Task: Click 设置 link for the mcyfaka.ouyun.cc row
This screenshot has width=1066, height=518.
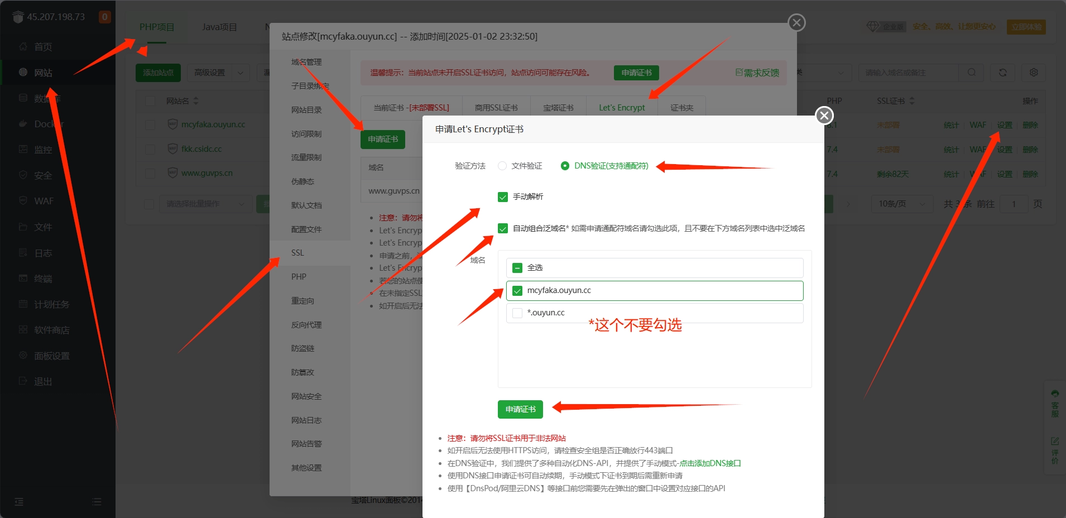Action: pos(1005,125)
